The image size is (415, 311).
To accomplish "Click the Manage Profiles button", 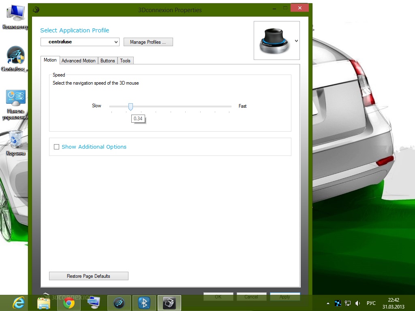I will tap(148, 42).
